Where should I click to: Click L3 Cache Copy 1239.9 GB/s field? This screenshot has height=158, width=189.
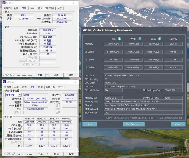tap(153, 67)
